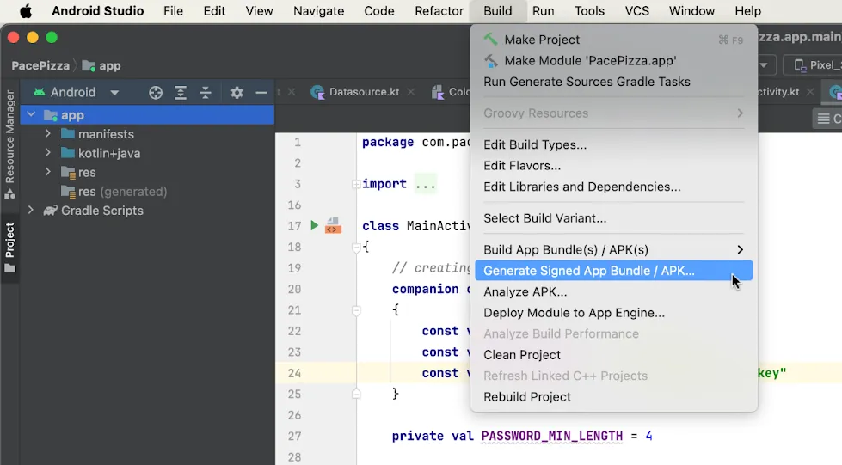This screenshot has height=465, width=842.
Task: Click the Collapse All icon in Project panel
Action: point(206,92)
